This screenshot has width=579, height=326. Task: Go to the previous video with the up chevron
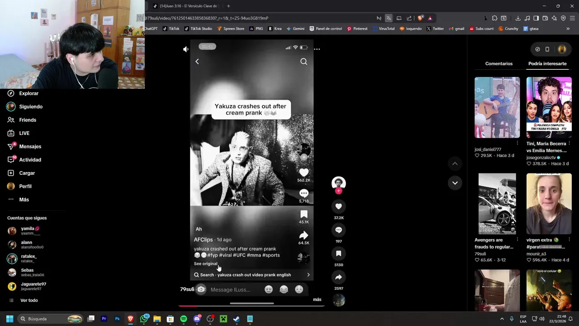tap(455, 163)
